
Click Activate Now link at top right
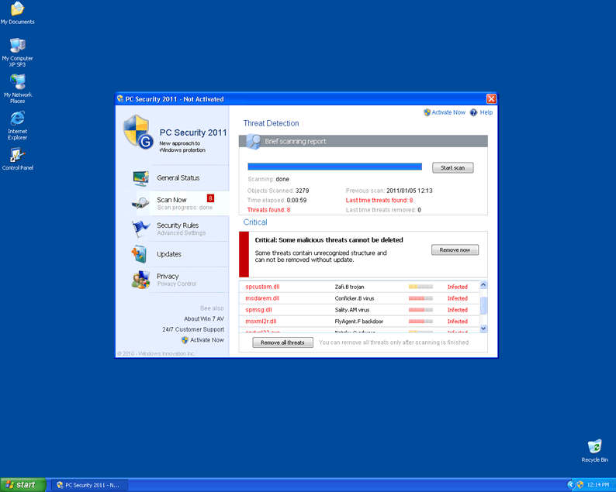(448, 112)
